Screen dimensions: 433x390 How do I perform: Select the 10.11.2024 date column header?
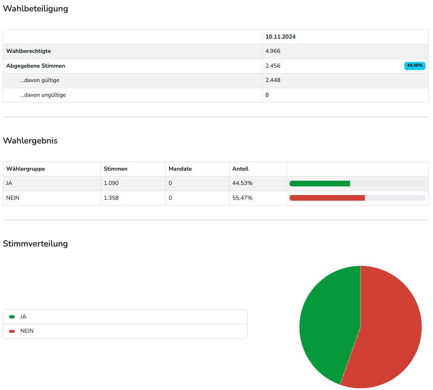coord(281,37)
